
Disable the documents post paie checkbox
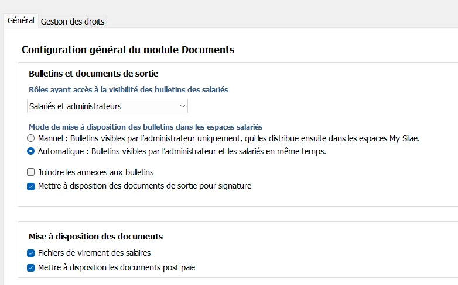(31, 268)
